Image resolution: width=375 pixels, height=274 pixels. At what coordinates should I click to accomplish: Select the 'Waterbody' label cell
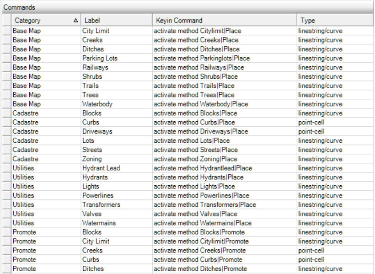[x=117, y=104]
